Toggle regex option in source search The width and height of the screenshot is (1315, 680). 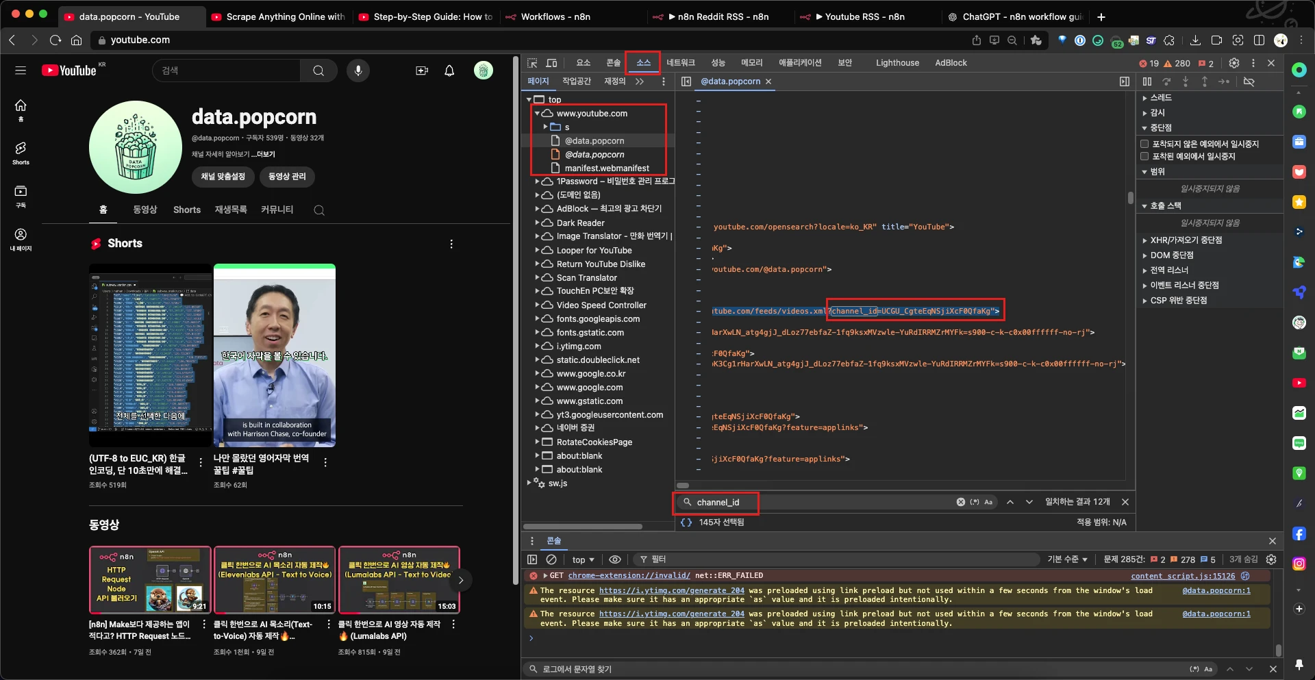(975, 502)
